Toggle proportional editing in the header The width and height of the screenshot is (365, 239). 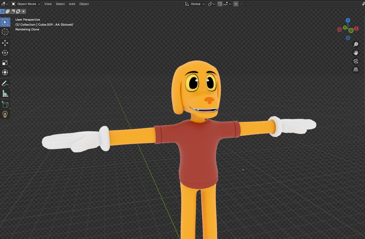(x=236, y=4)
